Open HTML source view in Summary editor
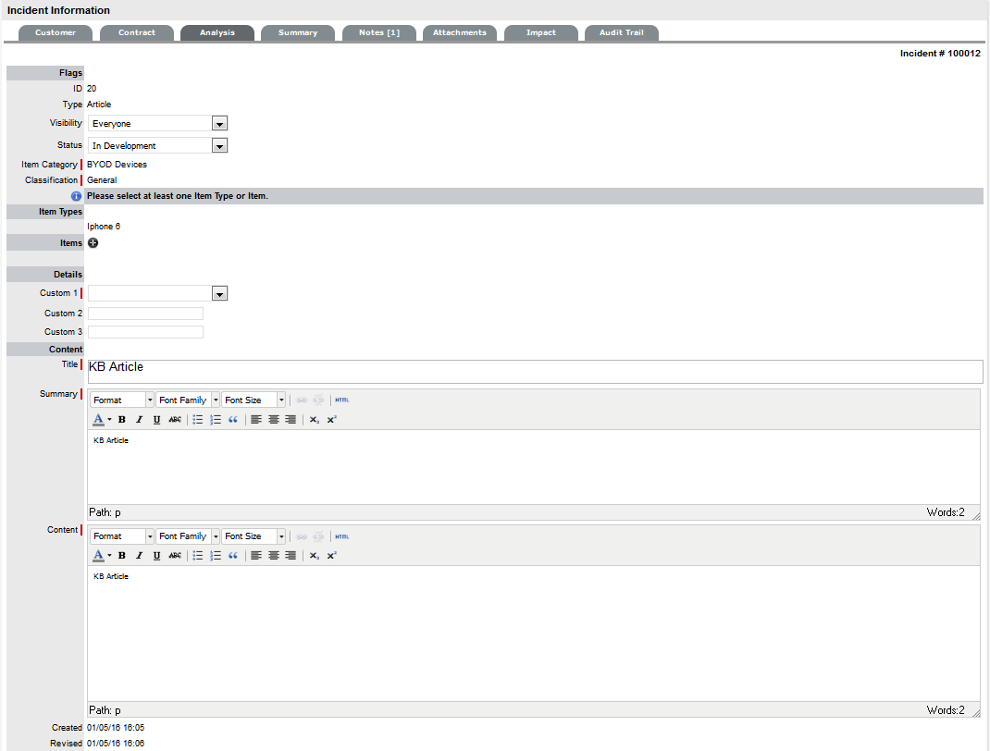This screenshot has width=990, height=751. click(x=341, y=400)
